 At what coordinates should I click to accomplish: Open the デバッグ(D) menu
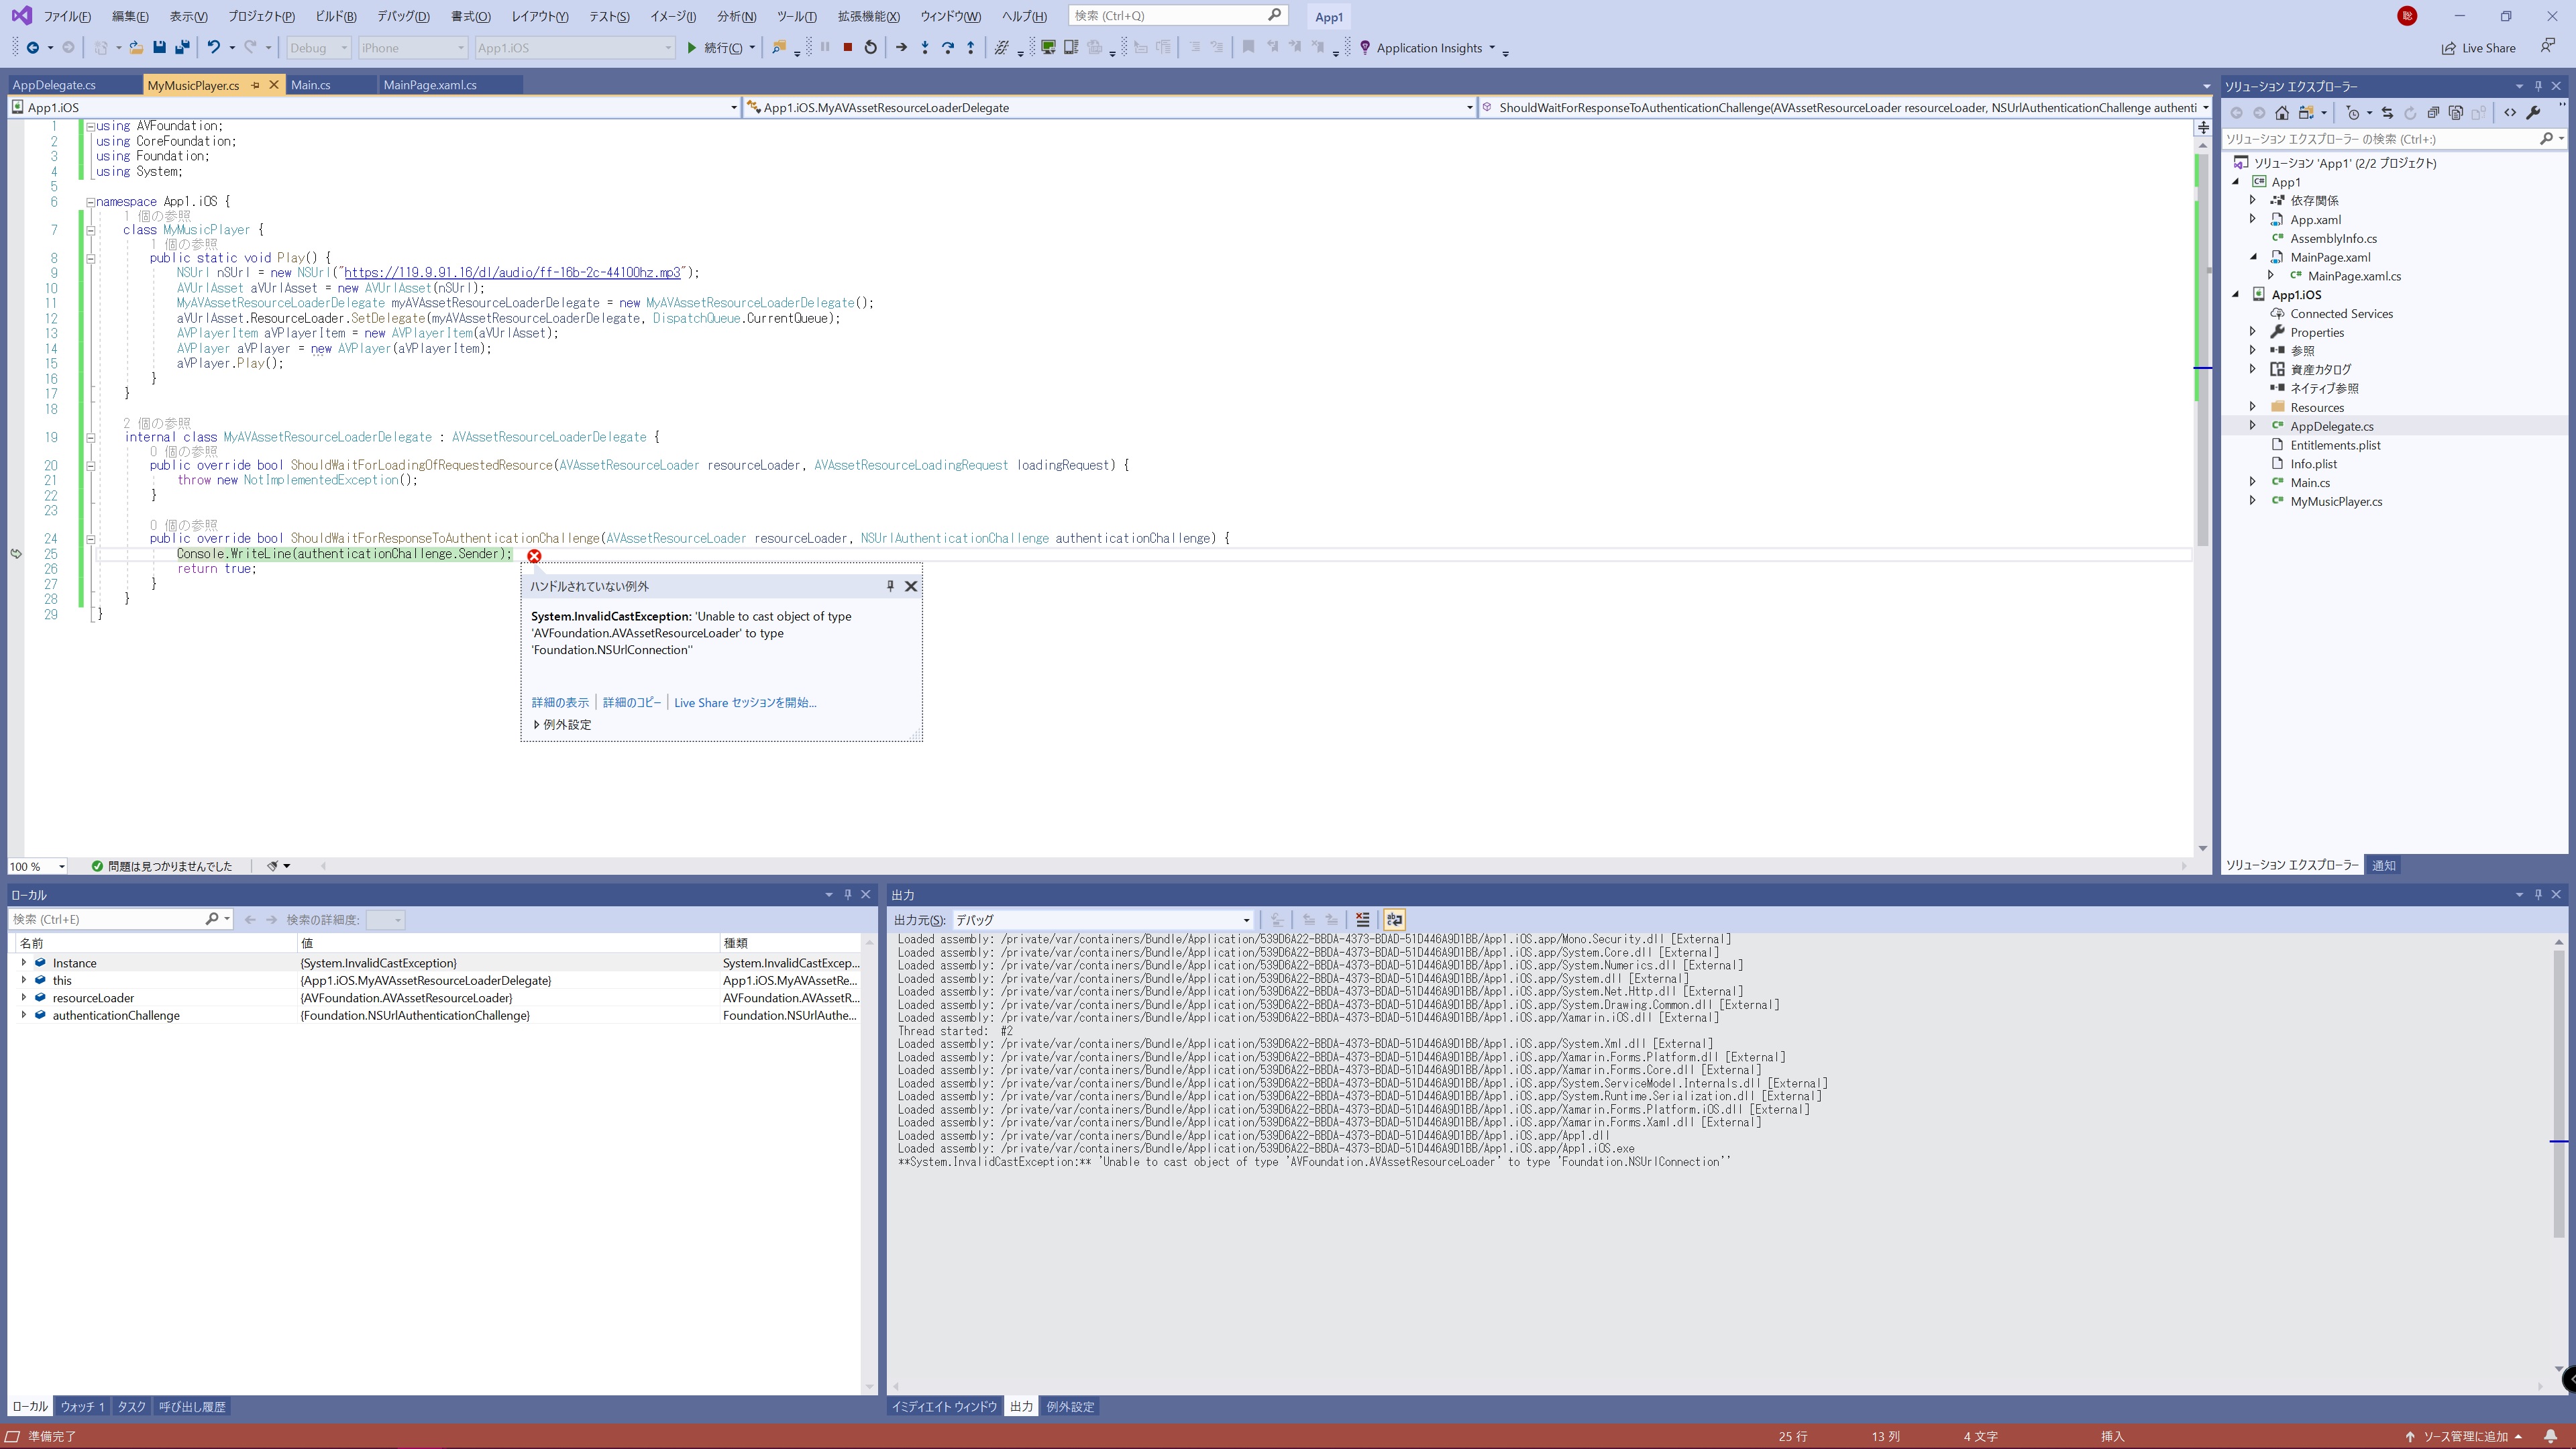[x=402, y=16]
